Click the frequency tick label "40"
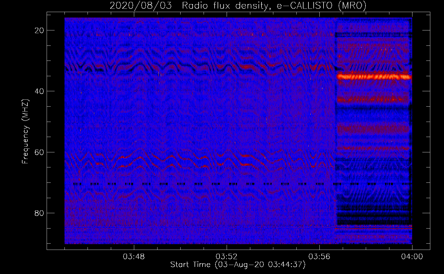 (x=40, y=91)
